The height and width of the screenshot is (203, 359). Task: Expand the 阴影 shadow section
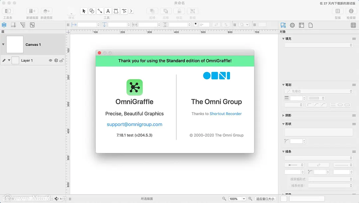pyautogui.click(x=283, y=115)
